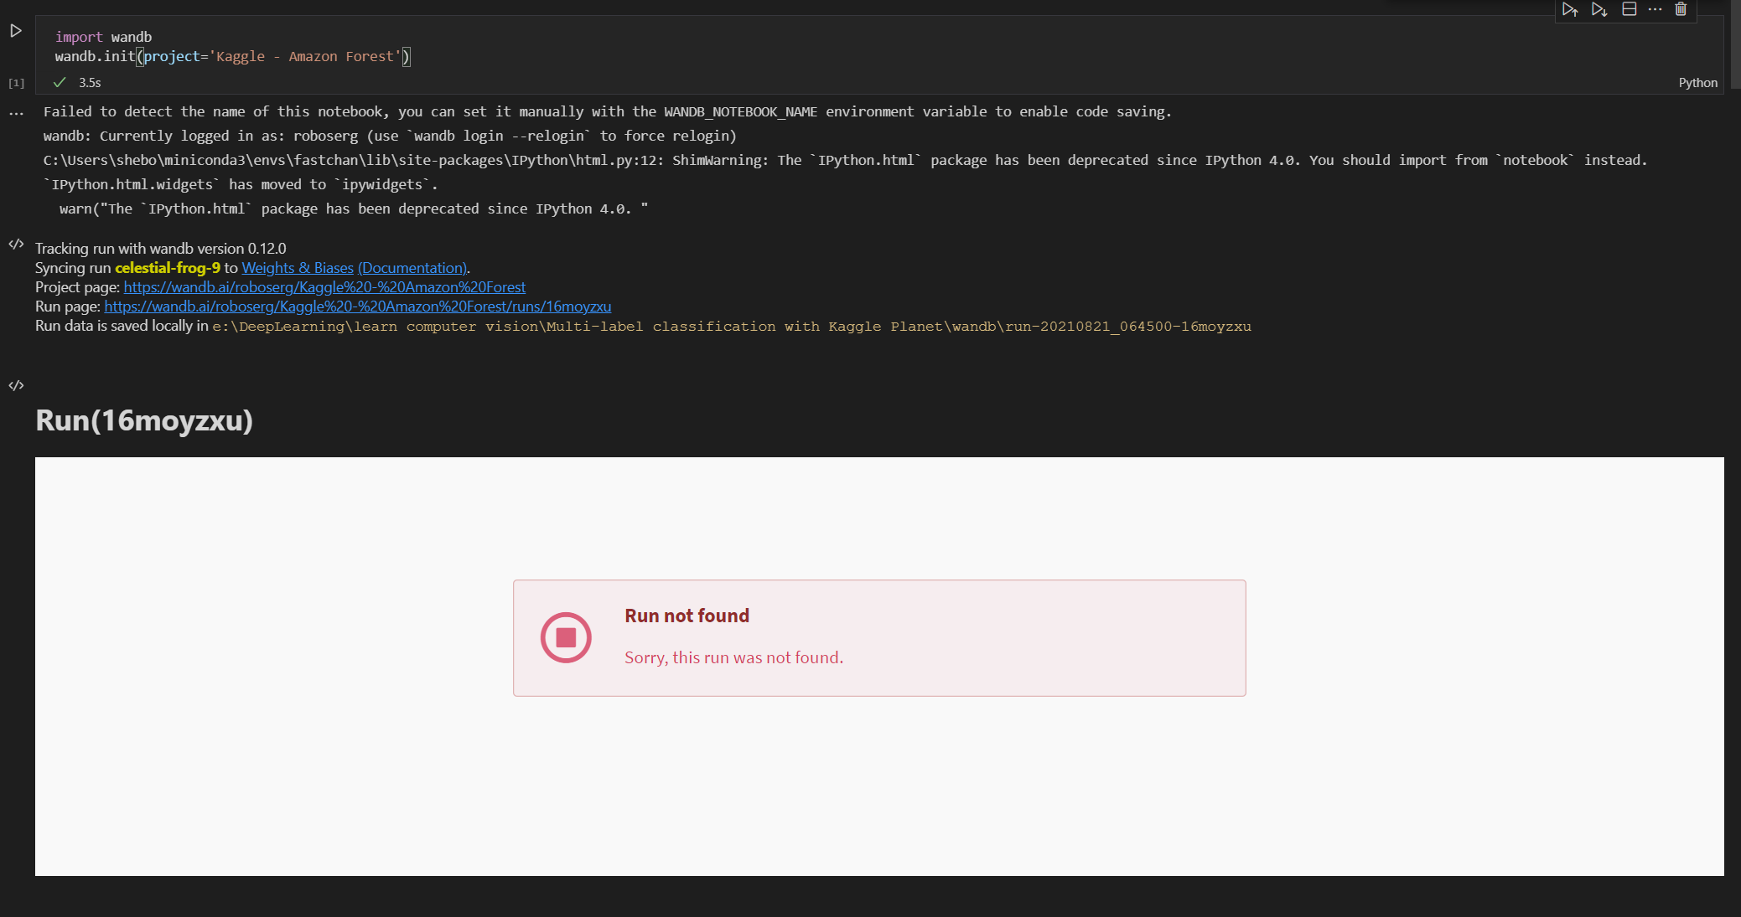Click the stop icon in Run not found panel
Image resolution: width=1741 pixels, height=917 pixels.
pyautogui.click(x=566, y=636)
